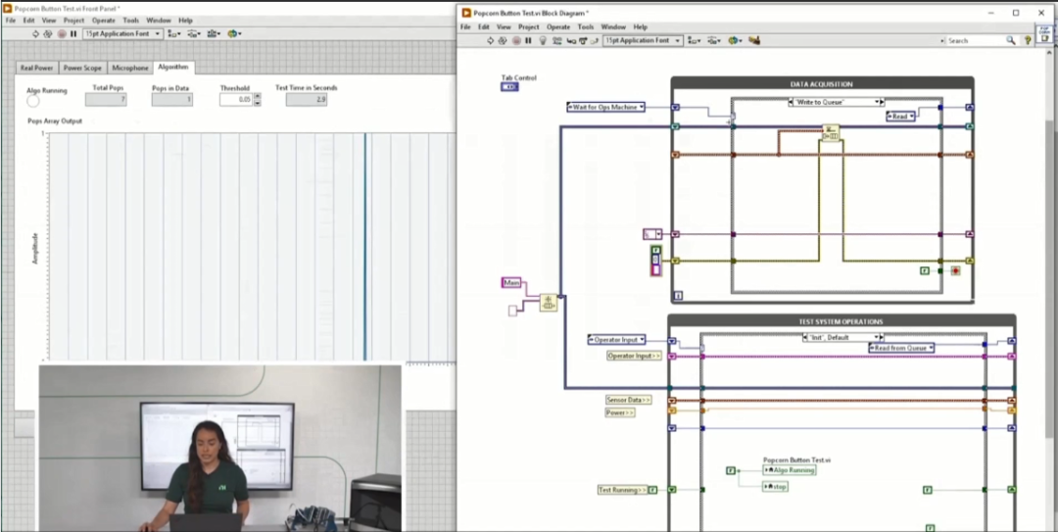Click the Obtain Queue function node

pos(548,304)
